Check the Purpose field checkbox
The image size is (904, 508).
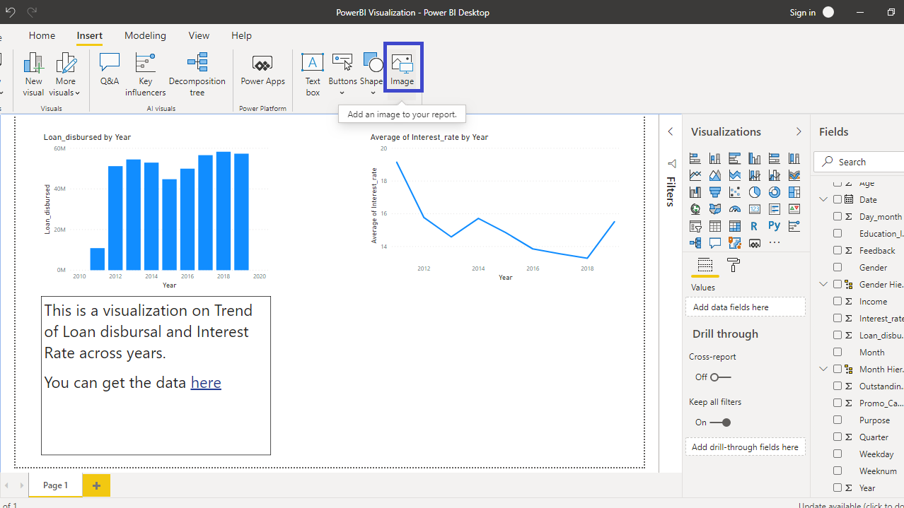[838, 420]
